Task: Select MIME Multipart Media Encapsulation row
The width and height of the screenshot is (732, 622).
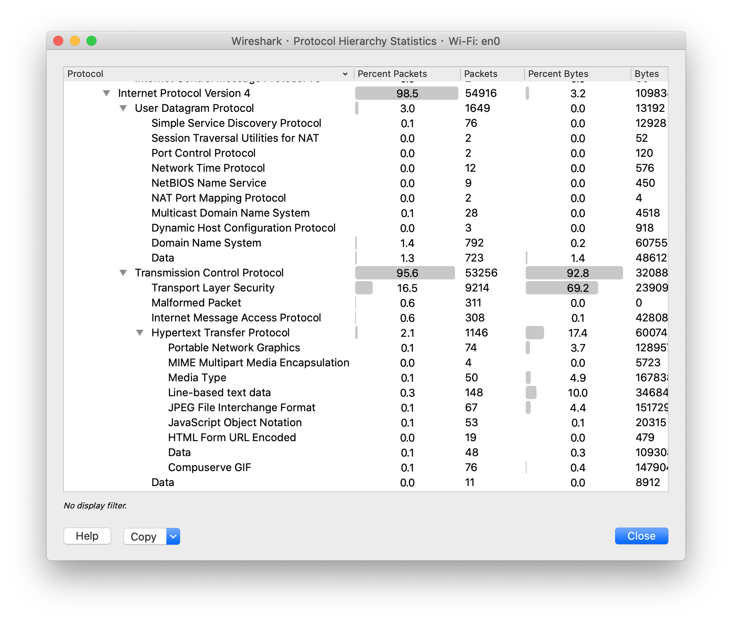Action: 366,363
